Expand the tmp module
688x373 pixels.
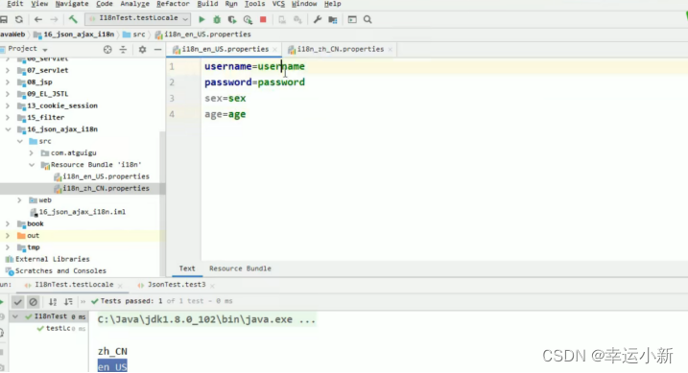tap(8, 247)
